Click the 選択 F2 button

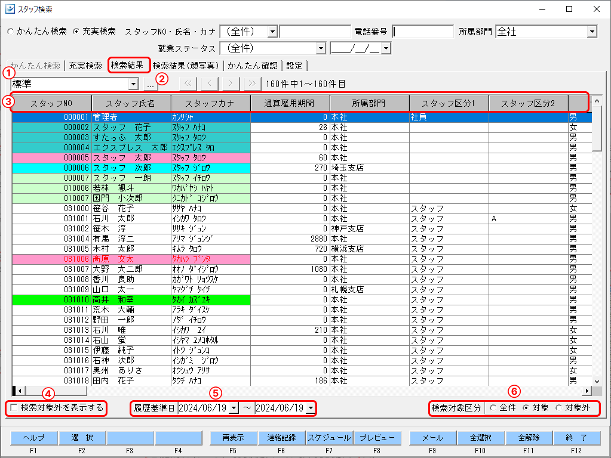point(82,438)
